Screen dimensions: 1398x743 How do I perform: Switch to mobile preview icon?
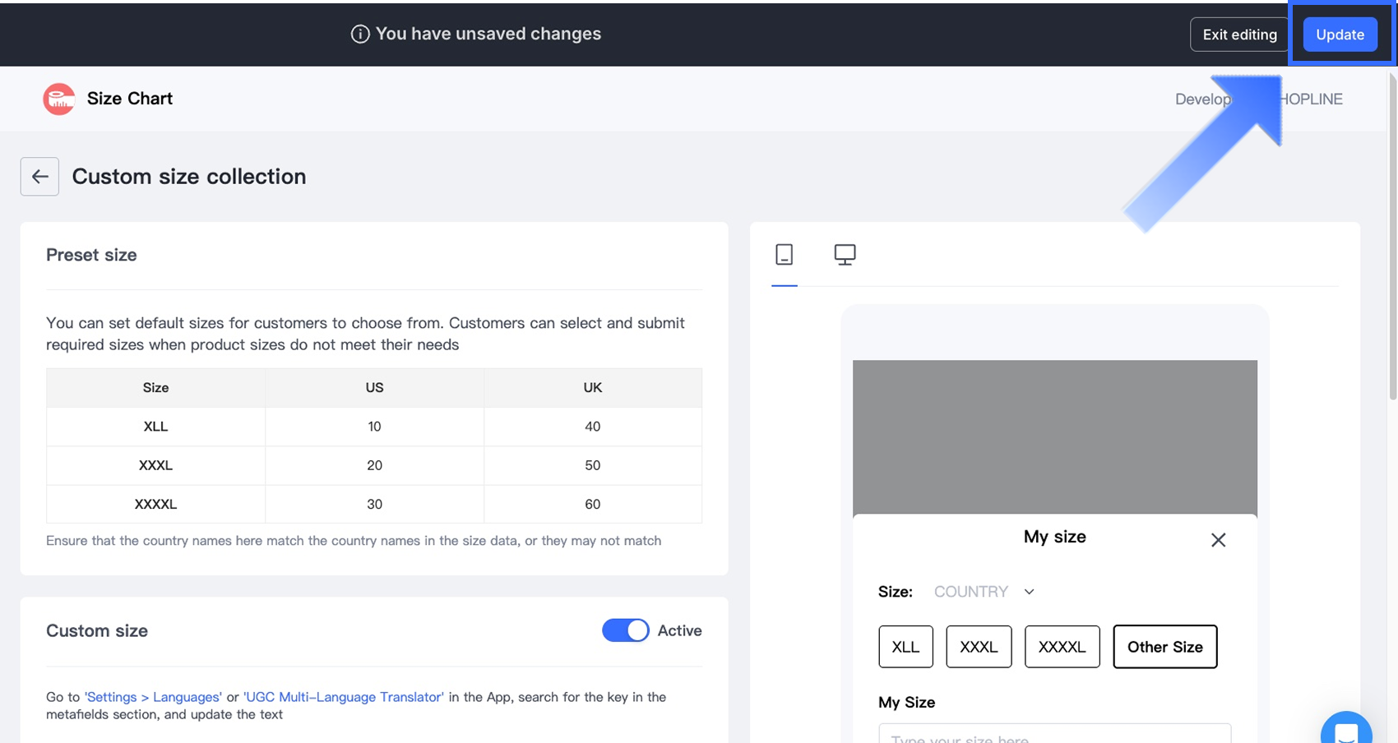point(785,255)
